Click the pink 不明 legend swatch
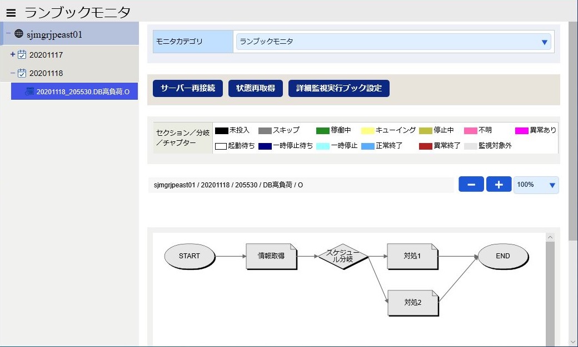The height and width of the screenshot is (347, 578). pos(471,131)
